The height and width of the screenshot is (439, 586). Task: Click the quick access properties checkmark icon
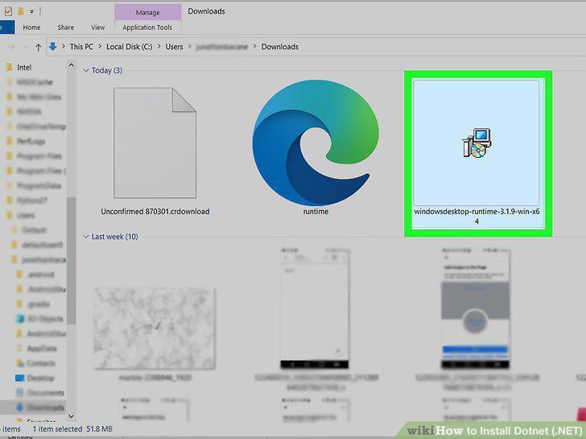tap(8, 11)
